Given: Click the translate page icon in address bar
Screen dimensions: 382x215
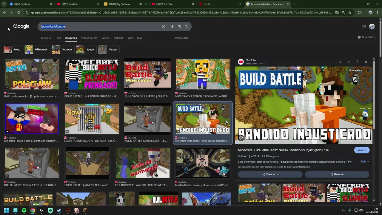Looking at the screenshot, I should pos(337,13).
